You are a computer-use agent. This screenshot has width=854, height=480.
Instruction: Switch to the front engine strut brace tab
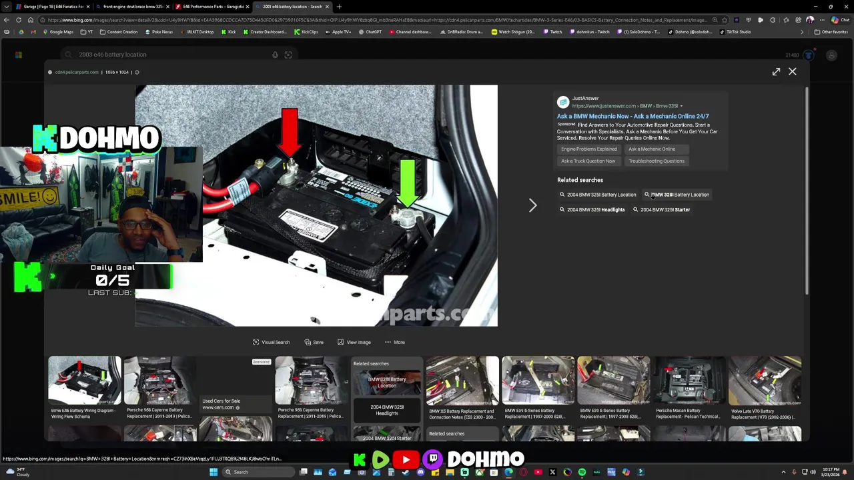pos(131,7)
